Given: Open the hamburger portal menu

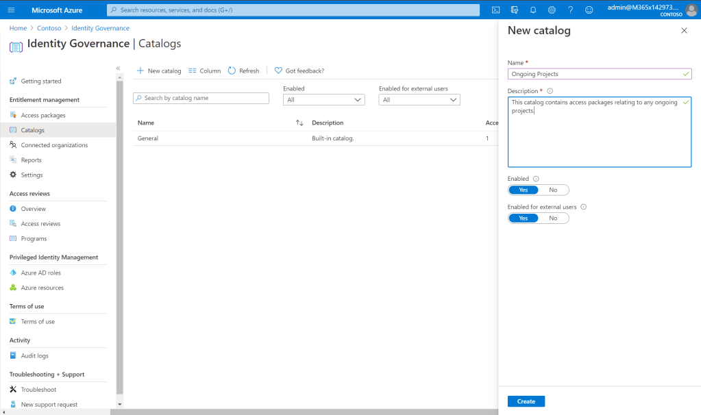Looking at the screenshot, I should tap(11, 10).
